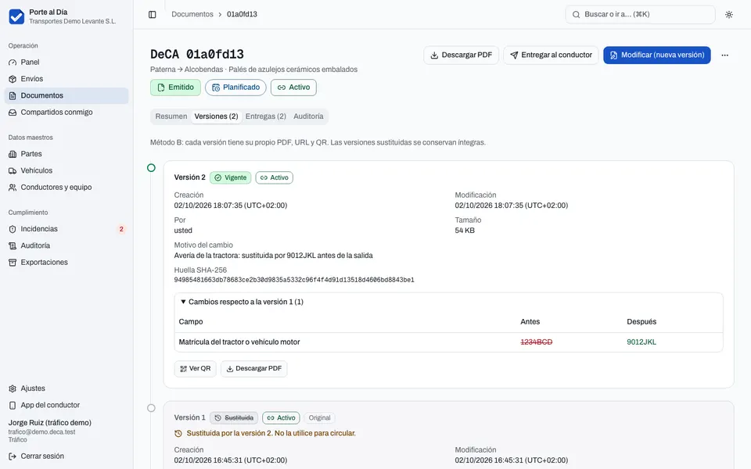This screenshot has width=751, height=469.
Task: Select Documentos in the sidebar
Action: 66,95
